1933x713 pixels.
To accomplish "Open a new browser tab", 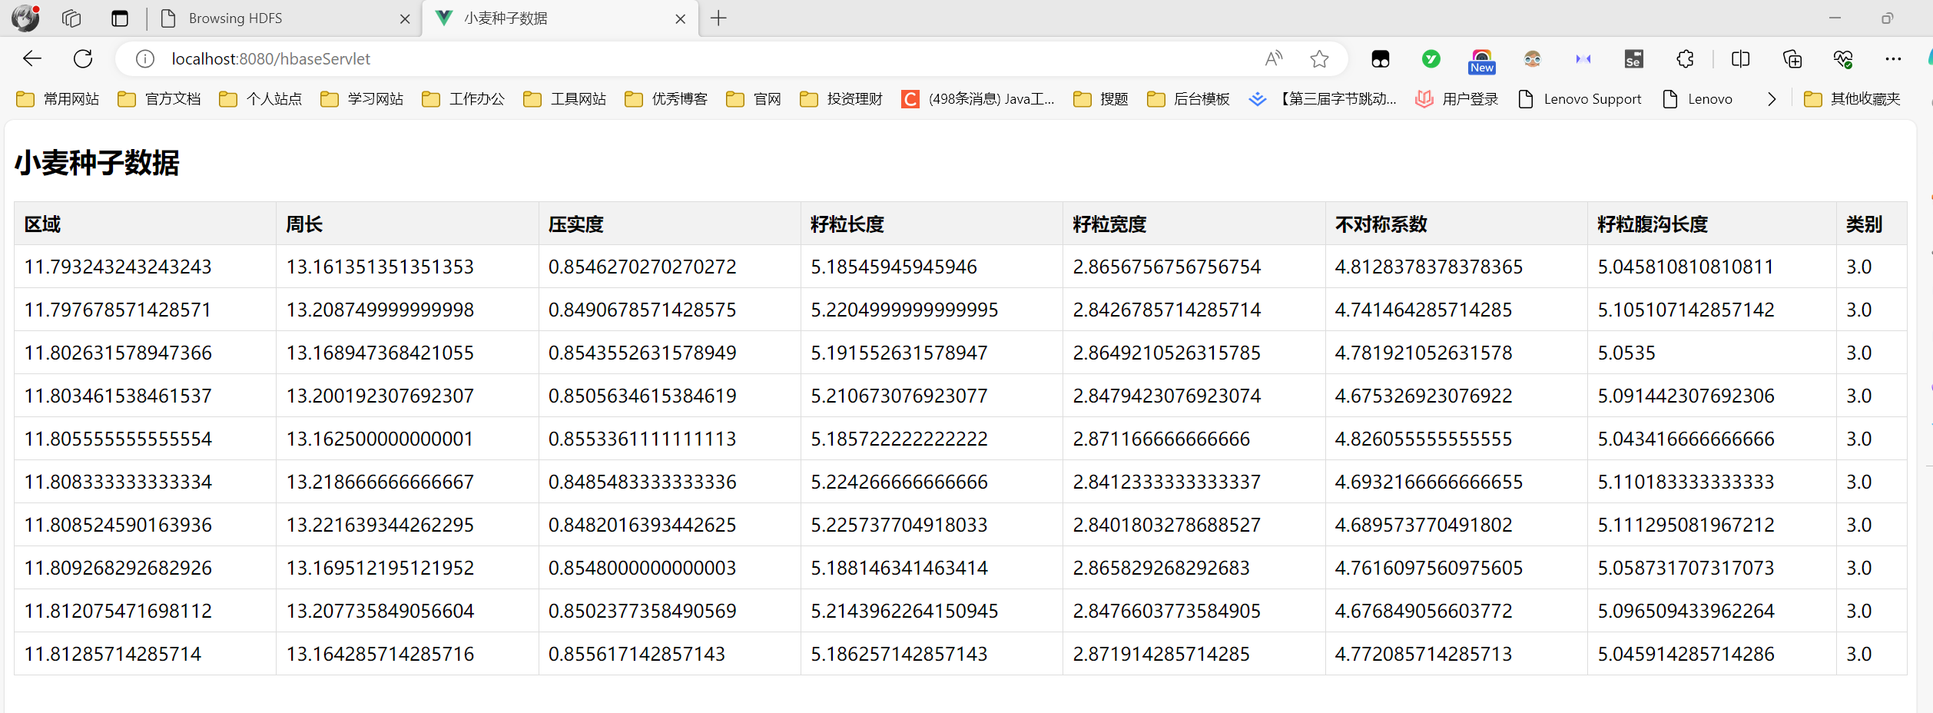I will coord(718,18).
